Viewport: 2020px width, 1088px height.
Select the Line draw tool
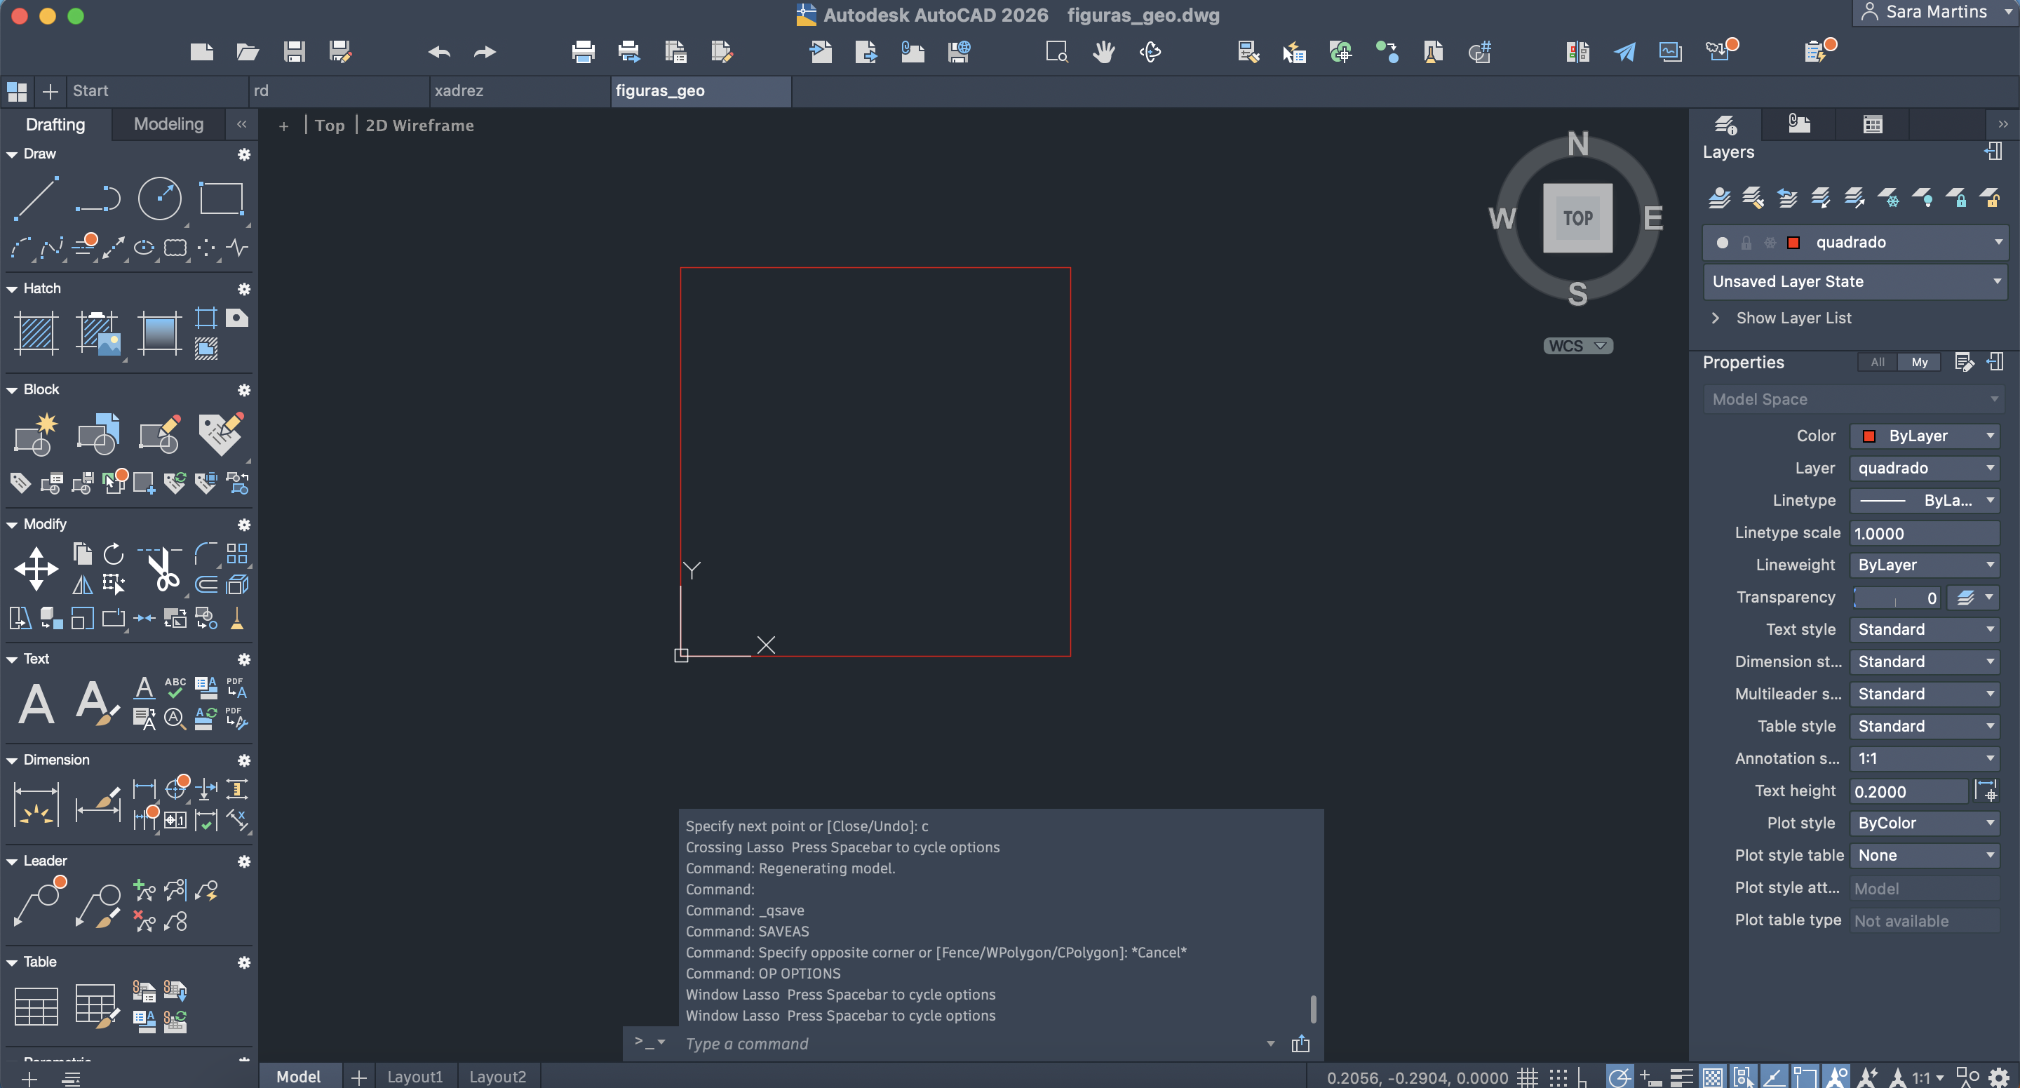tap(36, 198)
